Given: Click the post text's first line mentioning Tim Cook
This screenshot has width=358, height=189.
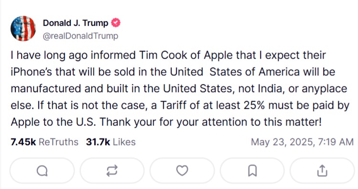Looking at the screenshot, I should [x=168, y=55].
